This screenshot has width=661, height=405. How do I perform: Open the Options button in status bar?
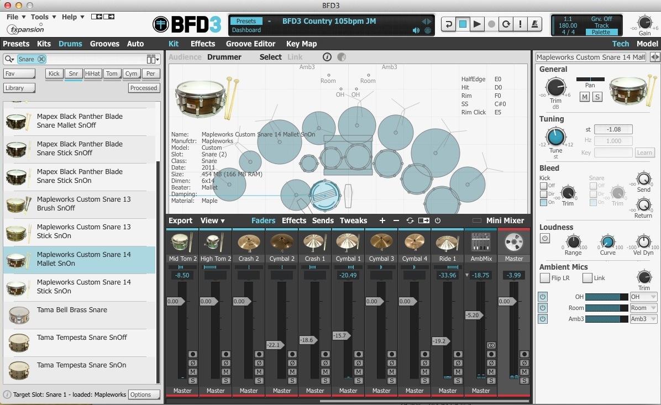click(144, 395)
